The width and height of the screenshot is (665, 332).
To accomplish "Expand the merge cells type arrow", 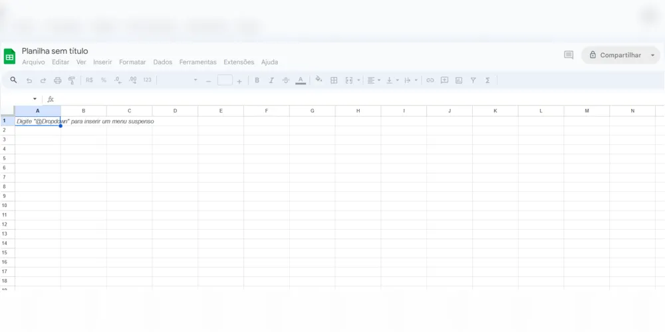I will click(x=359, y=80).
